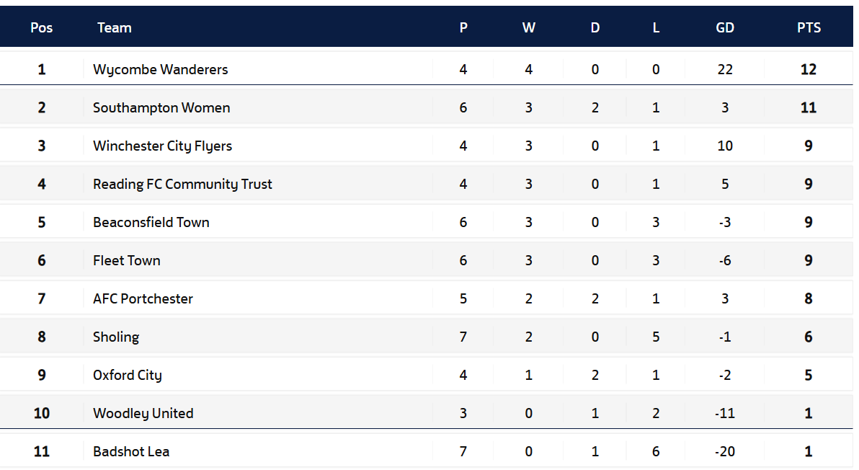Sort by the P played column header
Image resolution: width=859 pixels, height=470 pixels.
pos(463,28)
